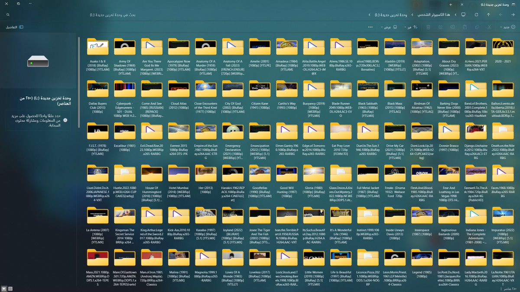Go up one folder level arrow
This screenshot has width=520, height=292.
(x=488, y=15)
